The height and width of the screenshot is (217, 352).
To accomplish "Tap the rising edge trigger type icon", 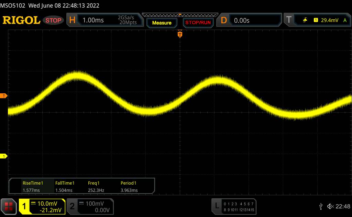I will (305, 20).
